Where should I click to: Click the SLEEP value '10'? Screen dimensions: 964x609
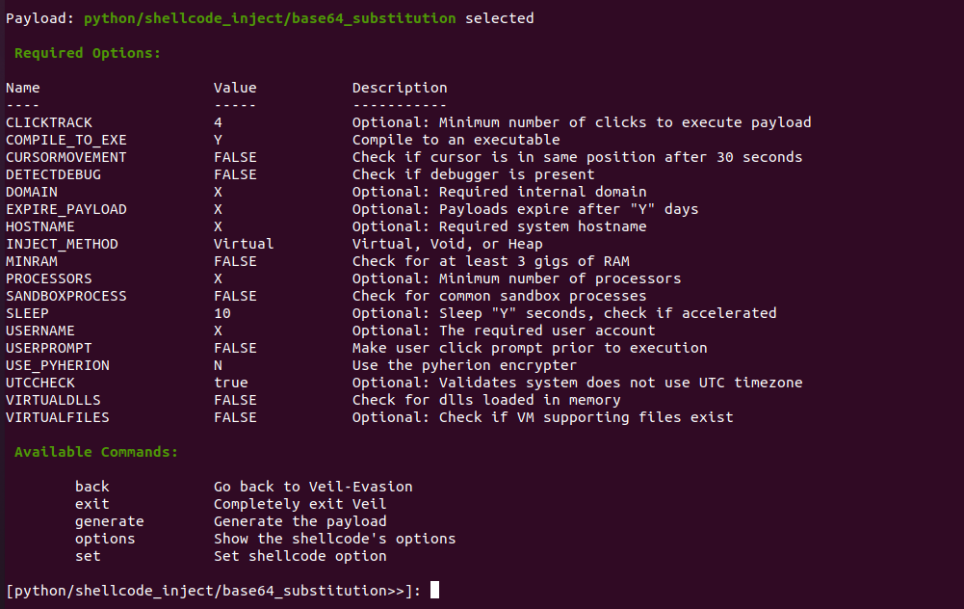click(x=222, y=313)
